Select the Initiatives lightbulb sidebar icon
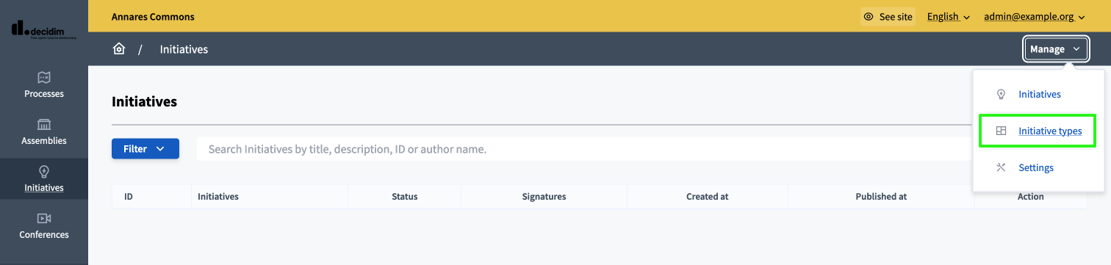 click(44, 172)
